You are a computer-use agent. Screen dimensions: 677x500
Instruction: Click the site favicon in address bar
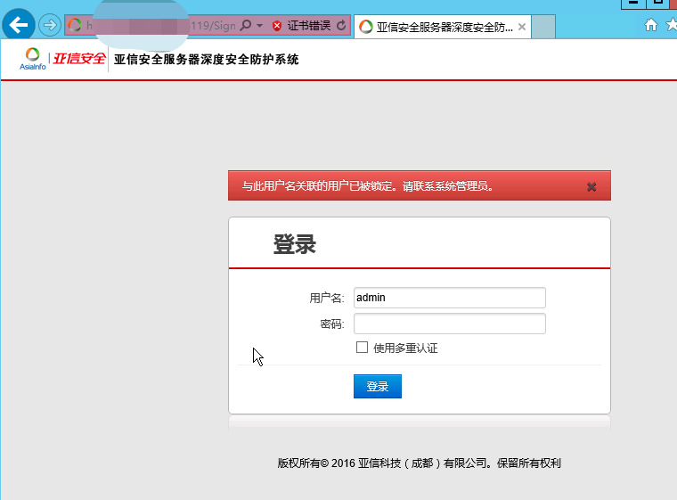point(75,25)
